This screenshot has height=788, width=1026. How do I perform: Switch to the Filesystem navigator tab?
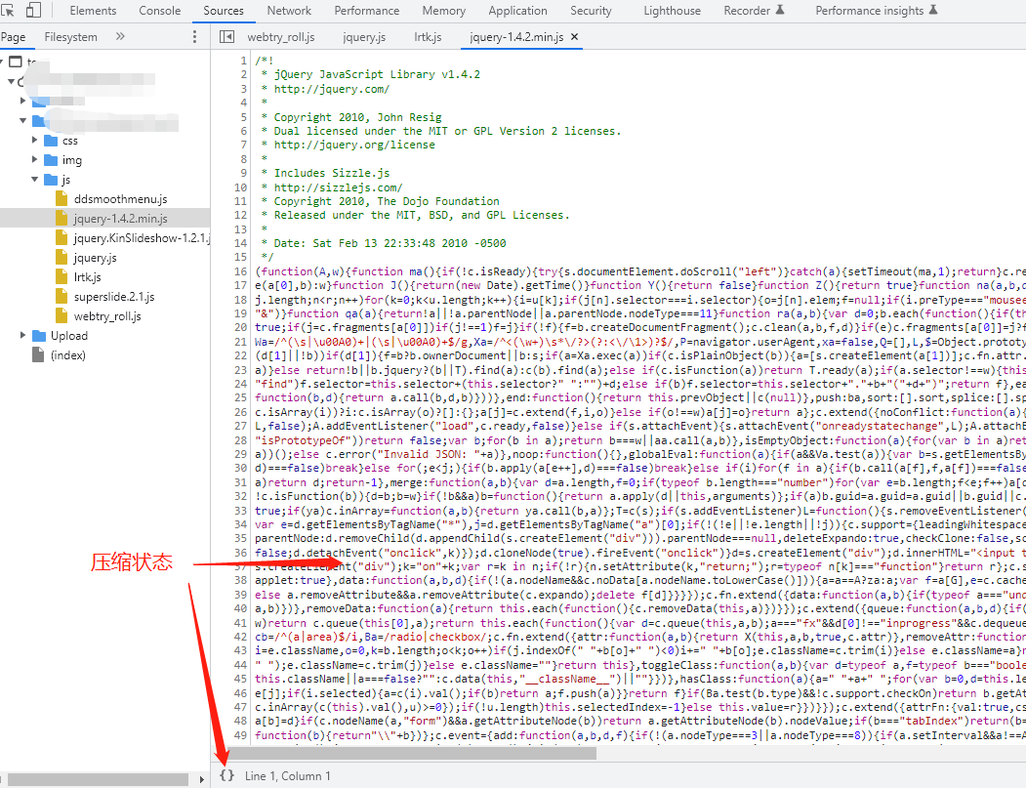pos(70,37)
